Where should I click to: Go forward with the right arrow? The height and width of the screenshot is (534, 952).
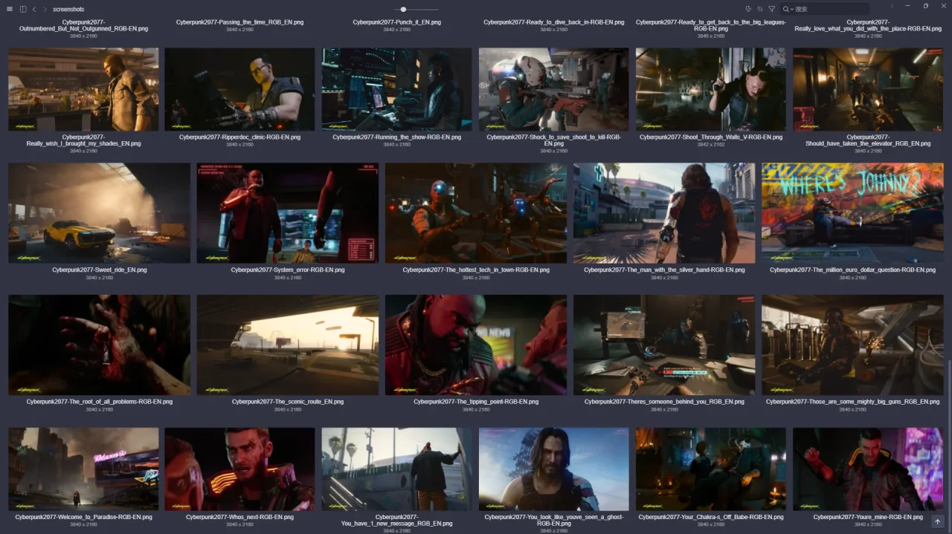45,9
